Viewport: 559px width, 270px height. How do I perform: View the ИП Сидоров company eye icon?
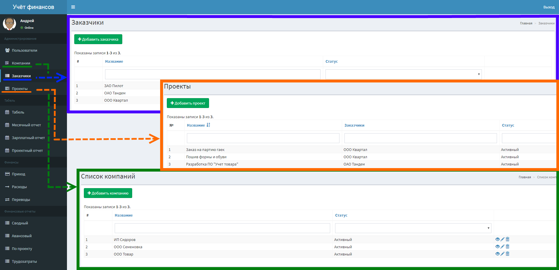[x=497, y=240]
